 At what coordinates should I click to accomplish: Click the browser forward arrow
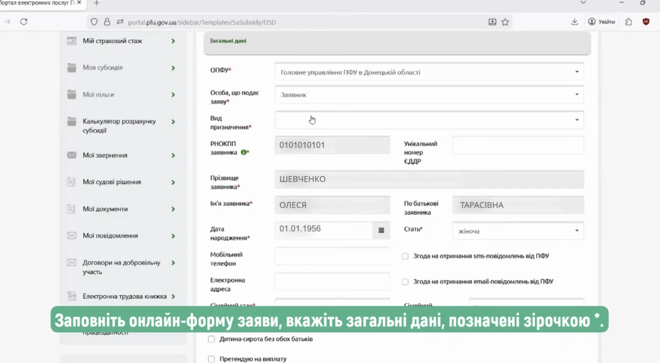point(7,22)
